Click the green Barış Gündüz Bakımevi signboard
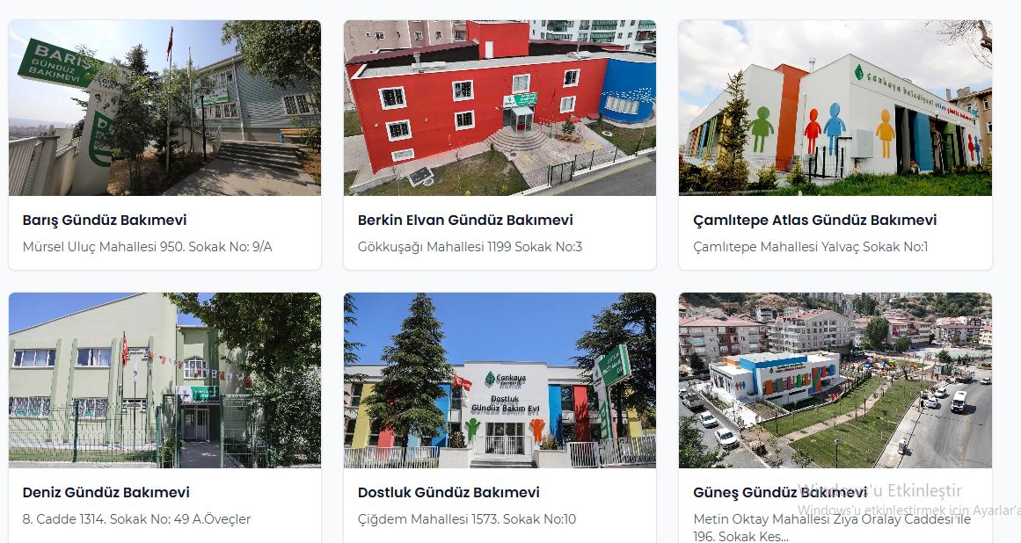The height and width of the screenshot is (543, 1021). (x=57, y=63)
